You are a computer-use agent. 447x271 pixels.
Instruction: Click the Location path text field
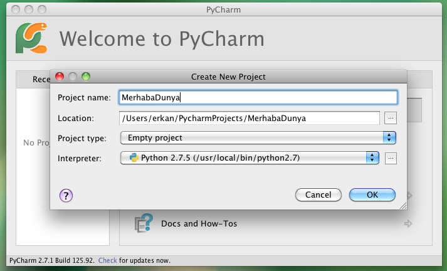tap(250, 118)
